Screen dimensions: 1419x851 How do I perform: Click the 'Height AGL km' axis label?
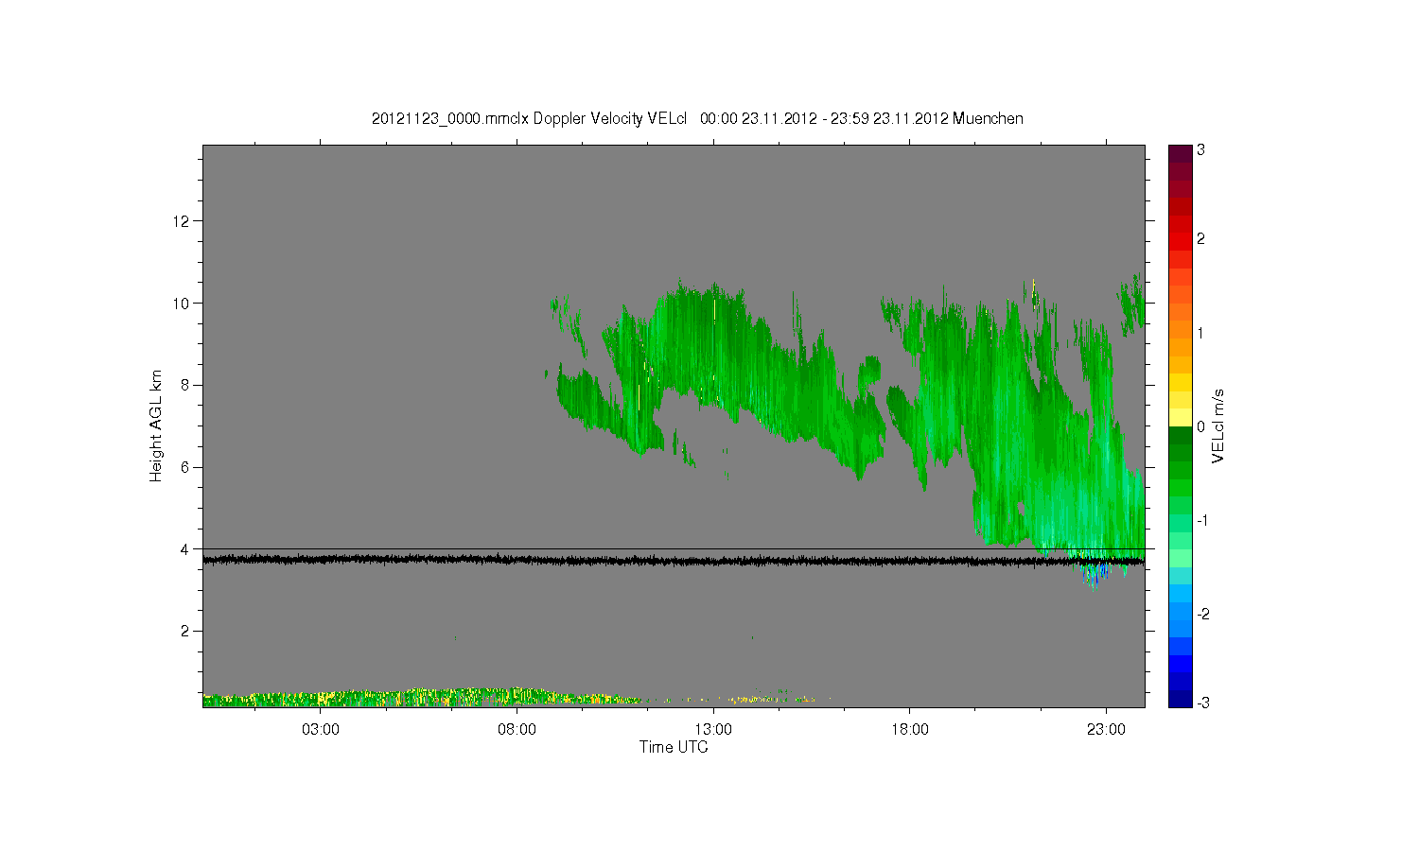(x=156, y=425)
